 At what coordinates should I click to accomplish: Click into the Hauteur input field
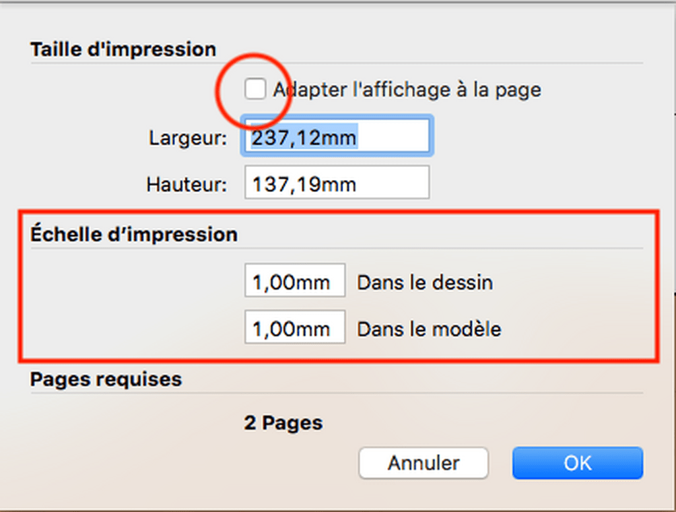(x=337, y=182)
